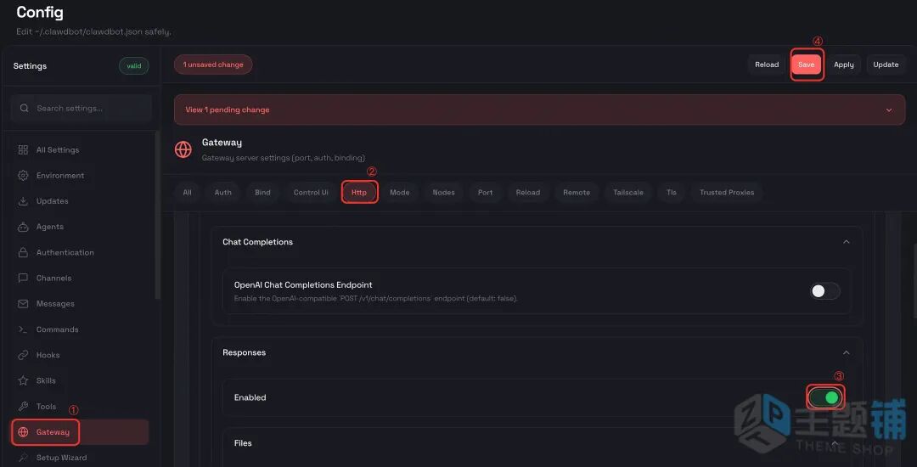The width and height of the screenshot is (917, 467).
Task: Select the Tailscale tab
Action: [628, 193]
